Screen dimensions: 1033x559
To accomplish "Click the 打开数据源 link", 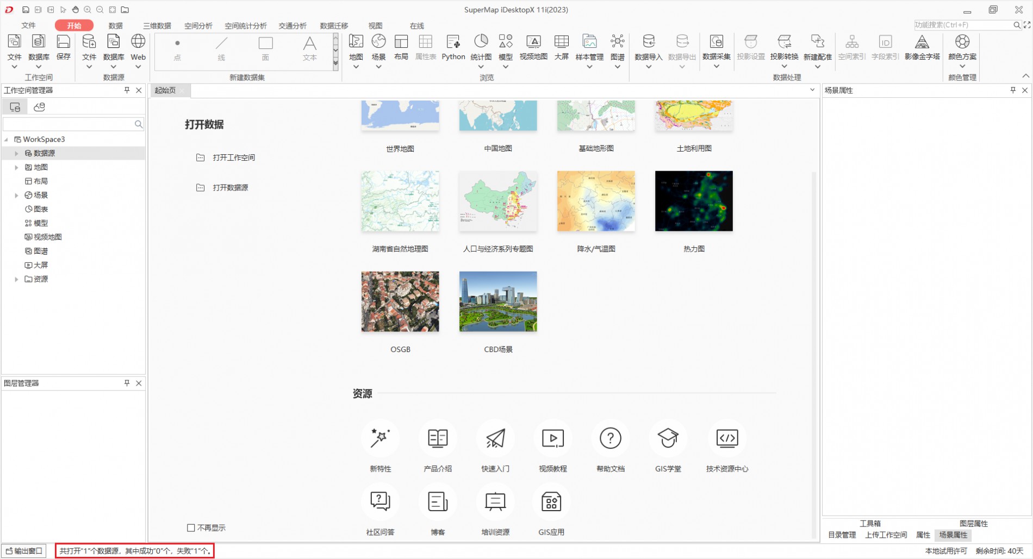I will point(231,187).
